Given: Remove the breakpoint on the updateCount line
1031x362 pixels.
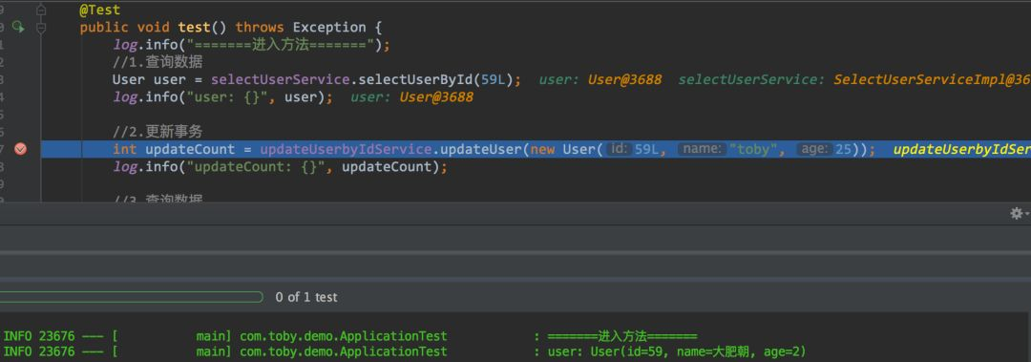Looking at the screenshot, I should [20, 149].
